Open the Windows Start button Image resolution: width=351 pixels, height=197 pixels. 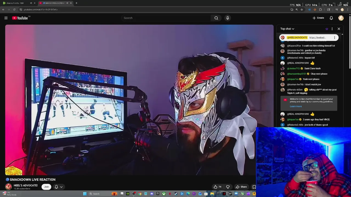(85, 194)
